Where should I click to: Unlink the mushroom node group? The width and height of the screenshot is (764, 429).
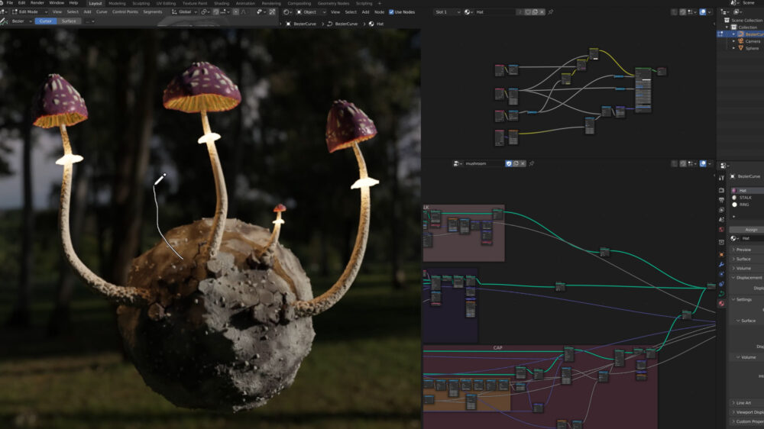[523, 163]
